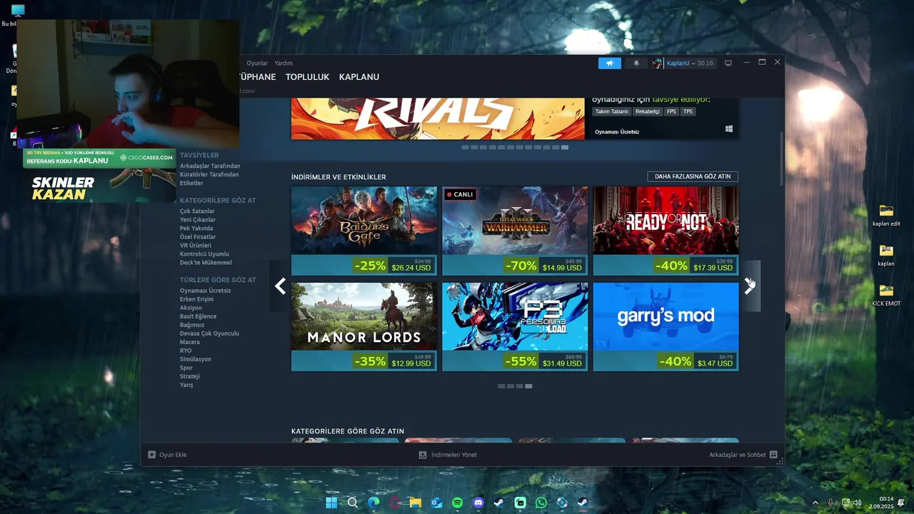Screen dimensions: 914x514
Task: Select the TPS tag
Action: (688, 111)
